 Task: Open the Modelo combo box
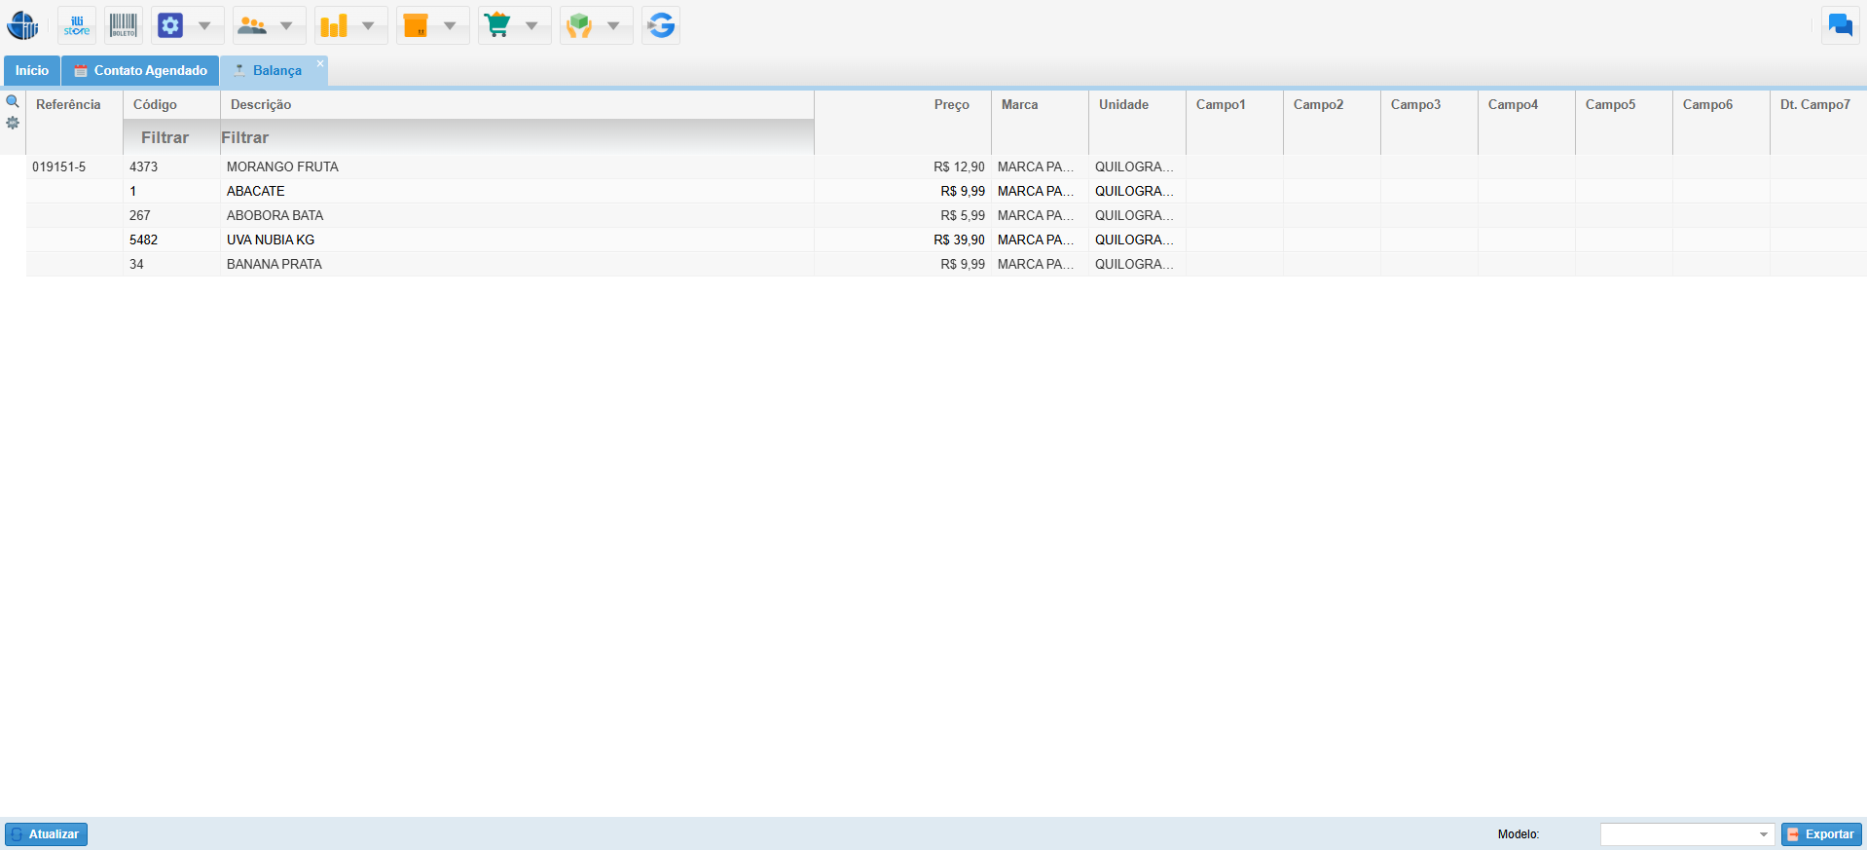[1686, 834]
